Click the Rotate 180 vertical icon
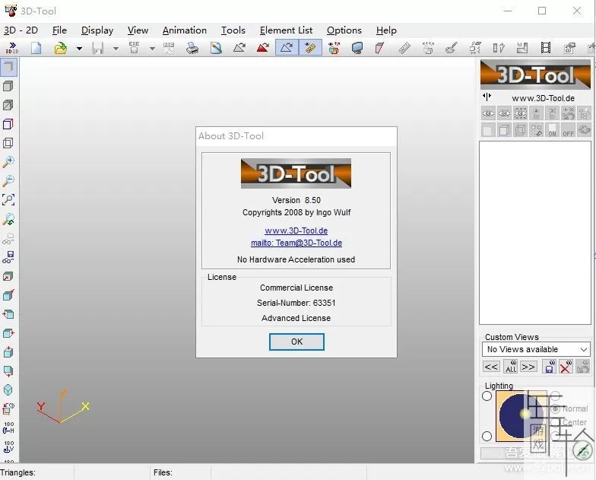Viewport: 596px width, 480px height. pos(8,447)
